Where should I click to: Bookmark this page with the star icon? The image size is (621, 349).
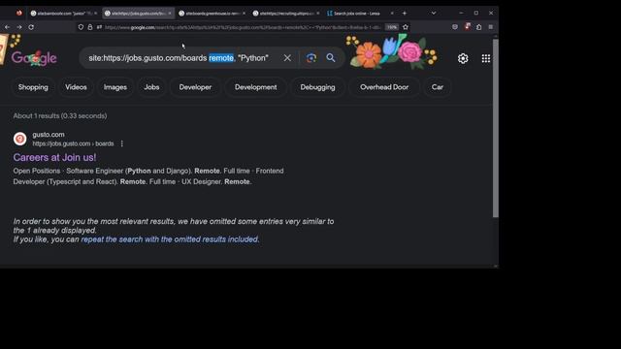point(406,27)
